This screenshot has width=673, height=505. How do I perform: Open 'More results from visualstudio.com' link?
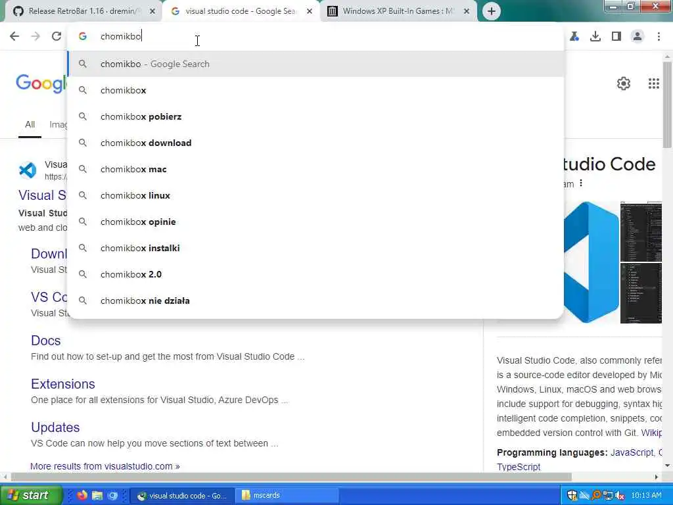(104, 466)
